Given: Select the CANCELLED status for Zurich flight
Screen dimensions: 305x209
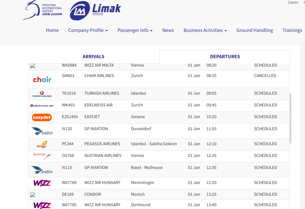Looking at the screenshot, I should point(265,76).
